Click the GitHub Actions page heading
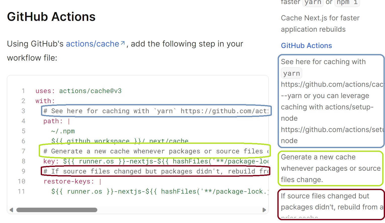The height and width of the screenshot is (223, 385). click(x=51, y=17)
